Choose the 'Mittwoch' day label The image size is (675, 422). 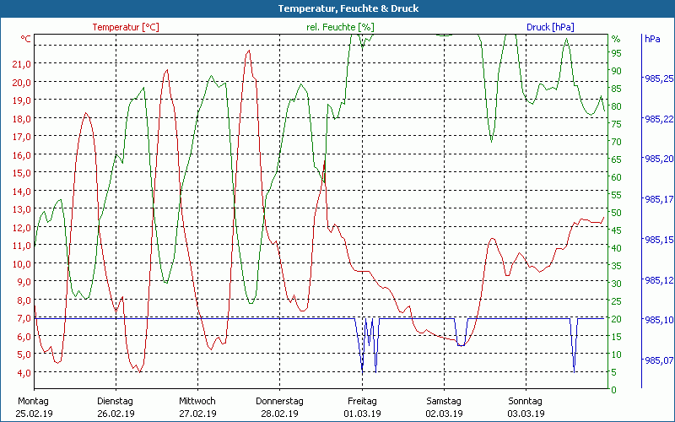(197, 401)
